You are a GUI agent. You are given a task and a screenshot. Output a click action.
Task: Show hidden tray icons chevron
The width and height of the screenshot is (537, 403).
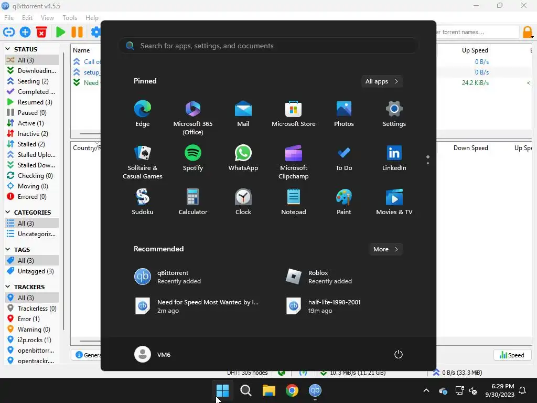tap(426, 390)
